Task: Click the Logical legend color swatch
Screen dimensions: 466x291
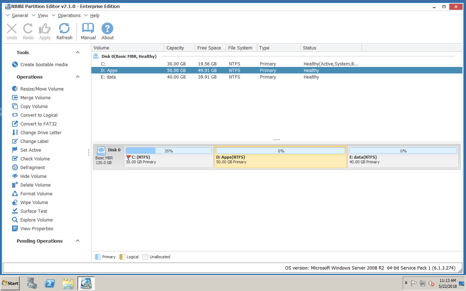Action: pyautogui.click(x=122, y=257)
